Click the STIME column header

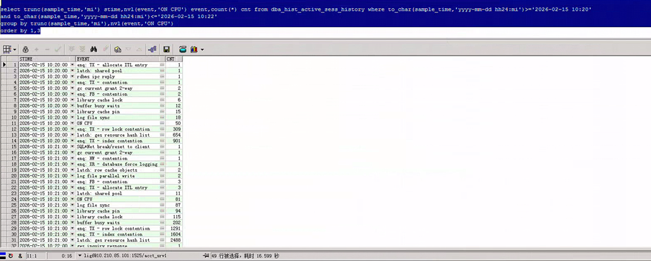pos(47,59)
